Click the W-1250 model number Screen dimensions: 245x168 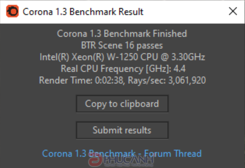pos(122,57)
